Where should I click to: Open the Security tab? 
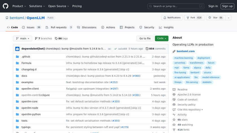coord(147,27)
